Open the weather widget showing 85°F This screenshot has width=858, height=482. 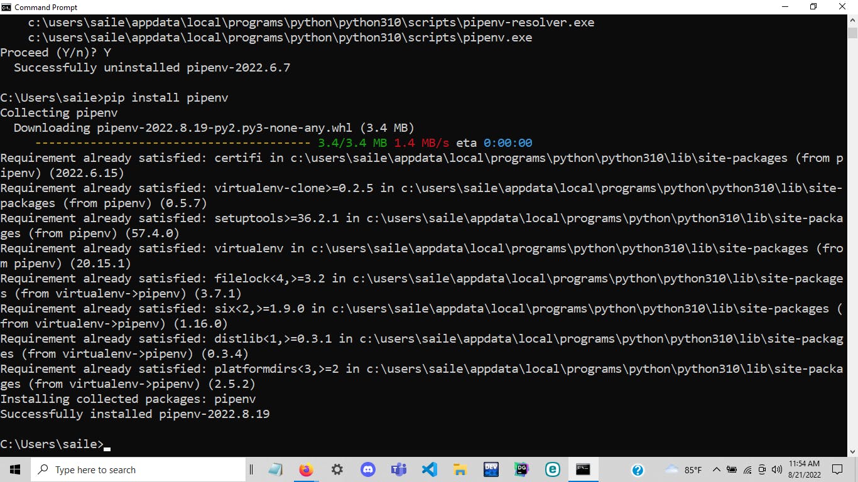pos(683,469)
